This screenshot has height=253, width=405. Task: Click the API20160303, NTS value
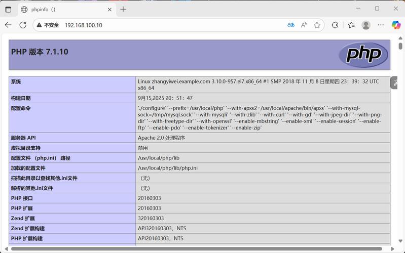point(161,238)
